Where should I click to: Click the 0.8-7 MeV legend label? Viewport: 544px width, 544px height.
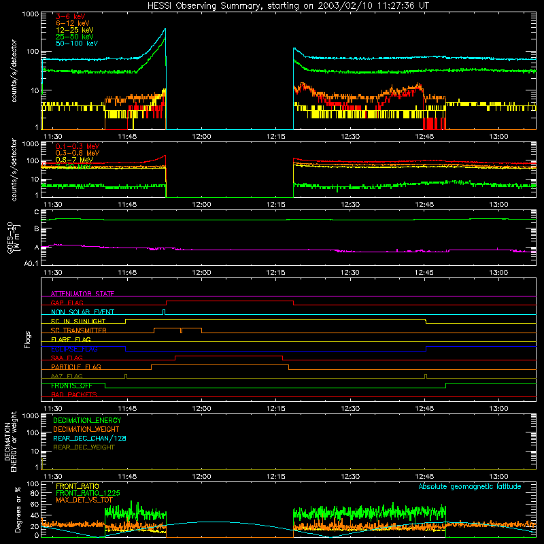click(x=74, y=160)
